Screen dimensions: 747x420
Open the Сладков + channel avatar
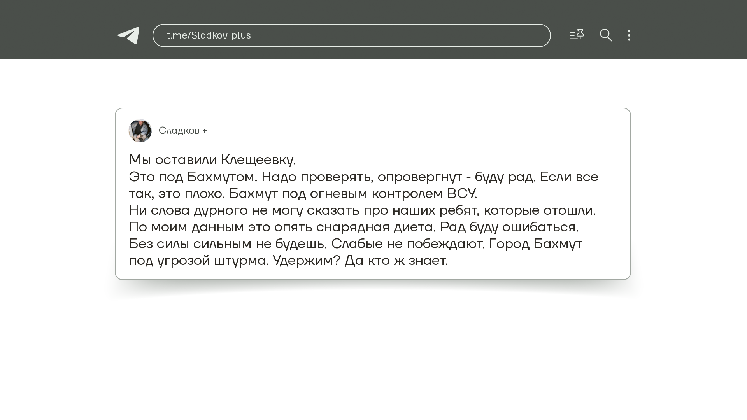[140, 131]
